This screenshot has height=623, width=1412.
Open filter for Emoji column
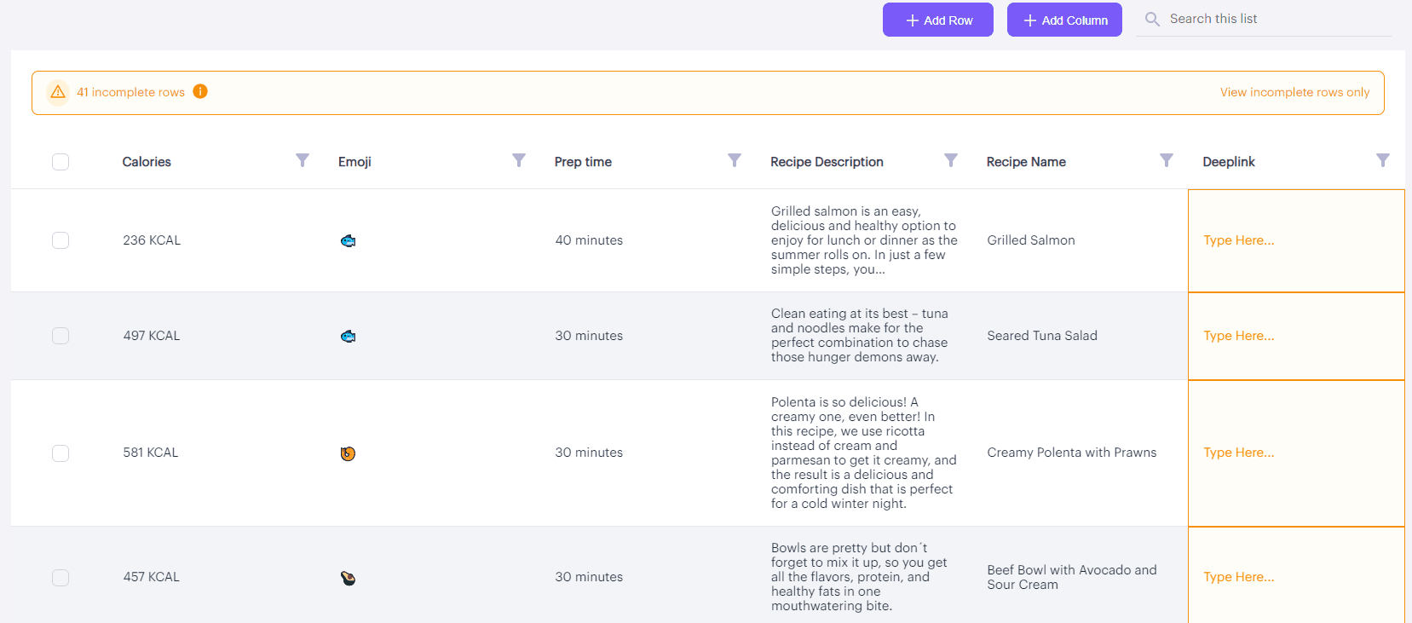click(x=519, y=160)
